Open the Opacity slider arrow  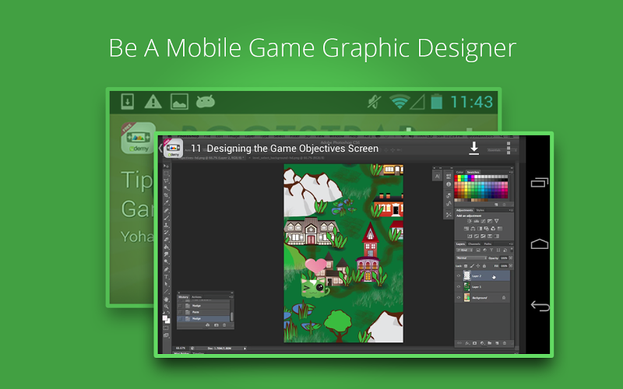(x=511, y=258)
